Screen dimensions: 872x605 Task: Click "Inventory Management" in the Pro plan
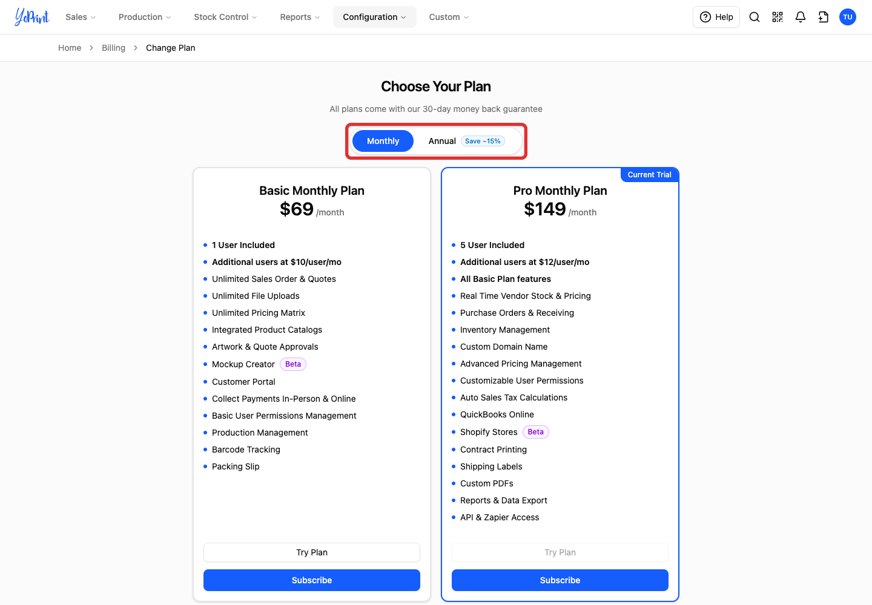coord(505,330)
